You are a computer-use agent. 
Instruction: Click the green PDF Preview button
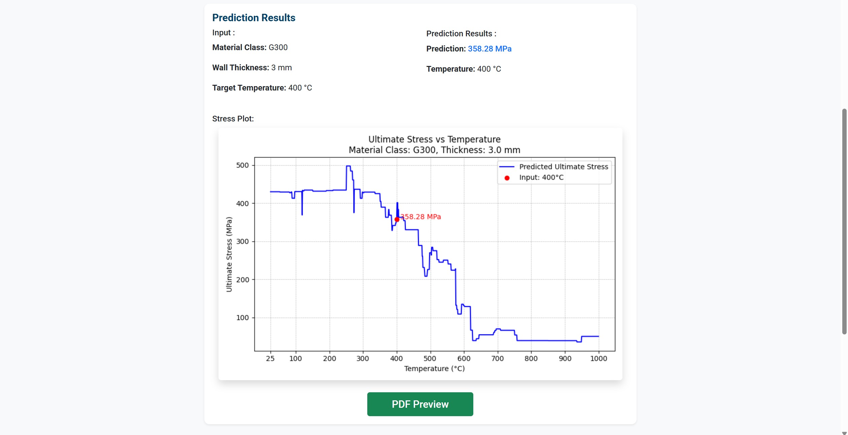[x=420, y=404]
